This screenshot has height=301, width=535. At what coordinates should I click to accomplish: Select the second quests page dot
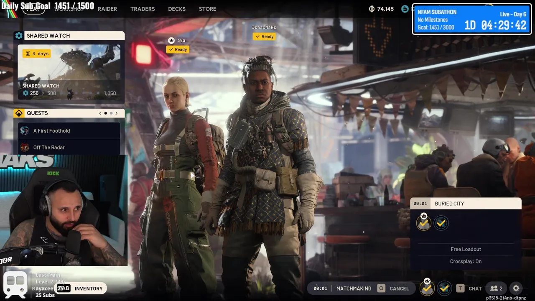pyautogui.click(x=111, y=113)
